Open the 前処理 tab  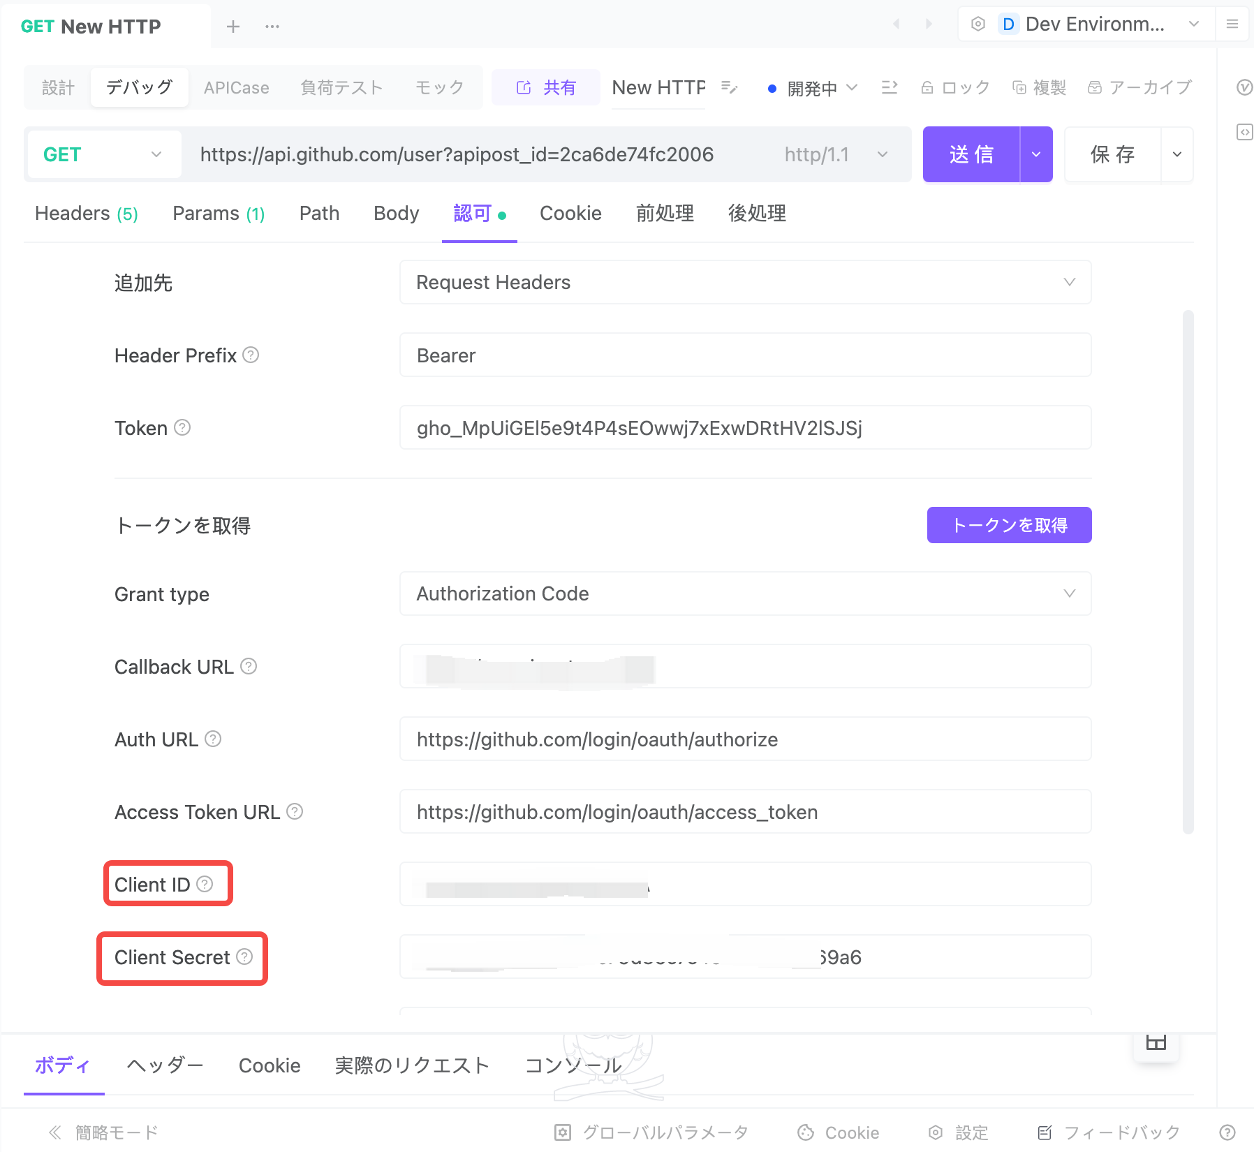pos(665,213)
